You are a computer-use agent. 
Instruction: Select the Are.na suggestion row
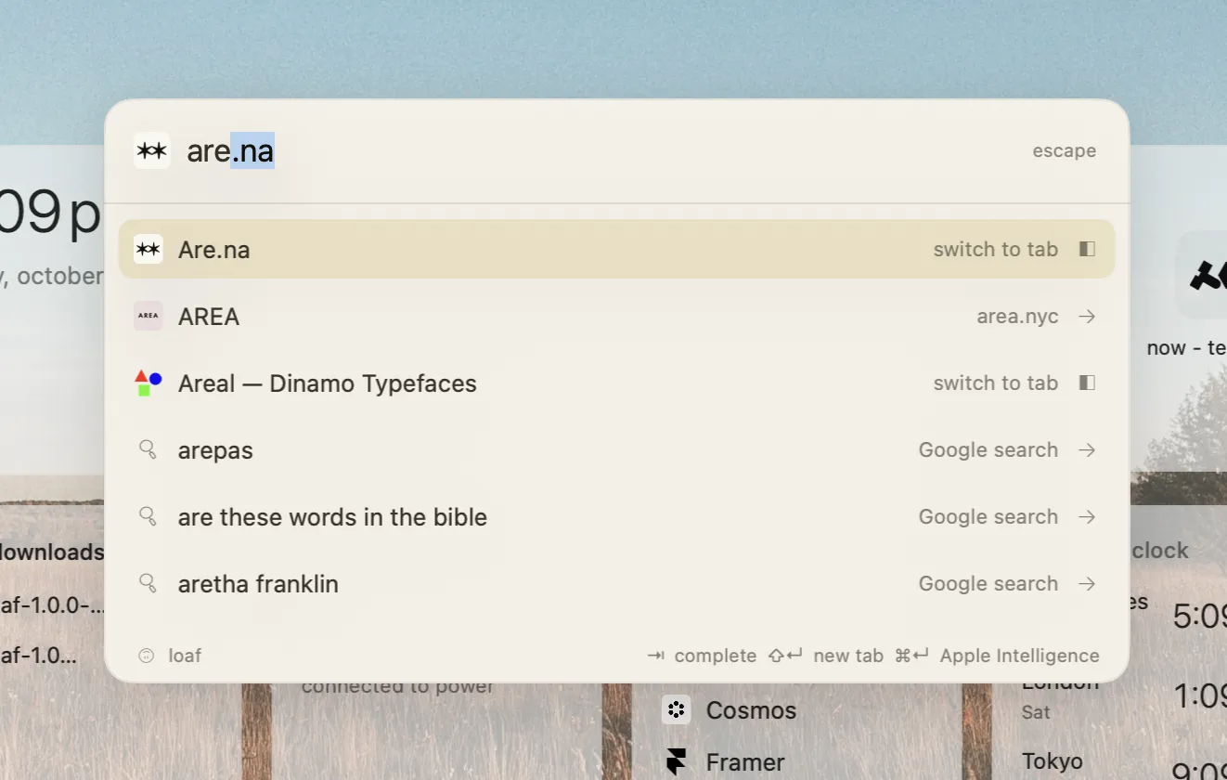click(x=616, y=249)
